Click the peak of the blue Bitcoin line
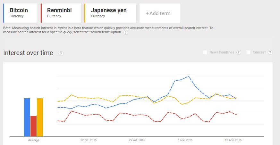This screenshot has height=145, width=280. (188, 76)
